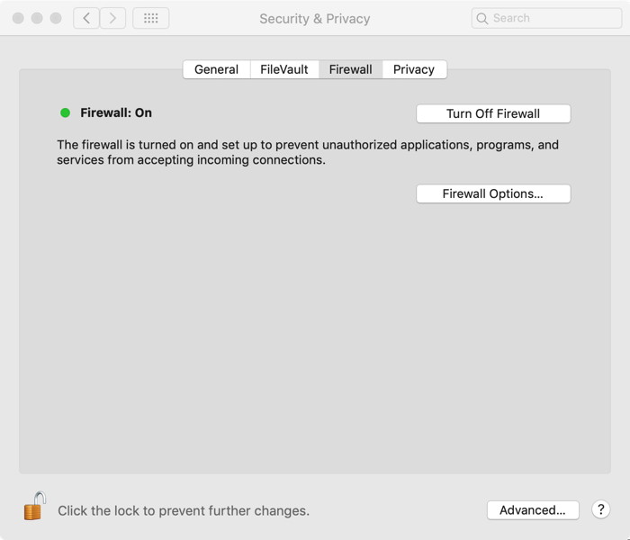This screenshot has height=540, width=630.
Task: Switch to the General tab
Action: coord(216,69)
